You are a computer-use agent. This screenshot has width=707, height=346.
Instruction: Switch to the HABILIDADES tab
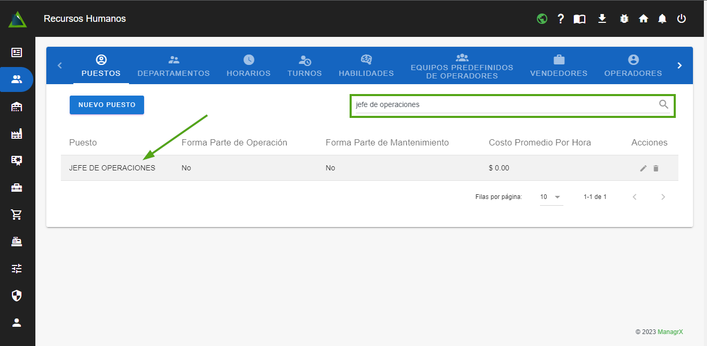366,66
